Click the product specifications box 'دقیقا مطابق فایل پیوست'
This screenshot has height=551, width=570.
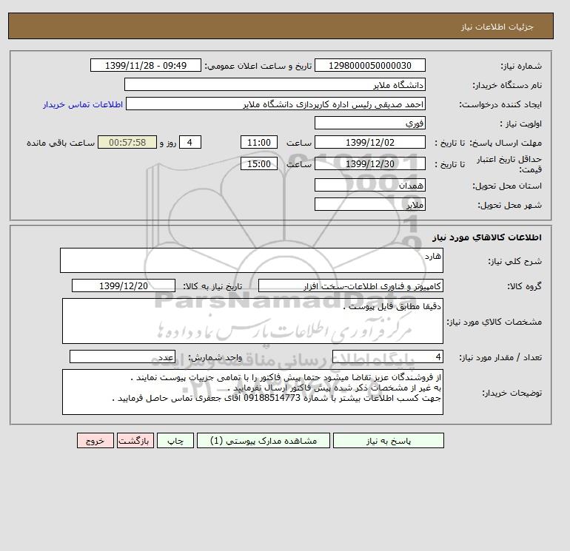pos(252,321)
